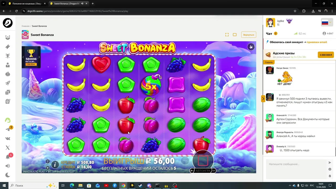This screenshot has width=336, height=189.
Task: Show next tournament panel entry
Action: coord(39,57)
